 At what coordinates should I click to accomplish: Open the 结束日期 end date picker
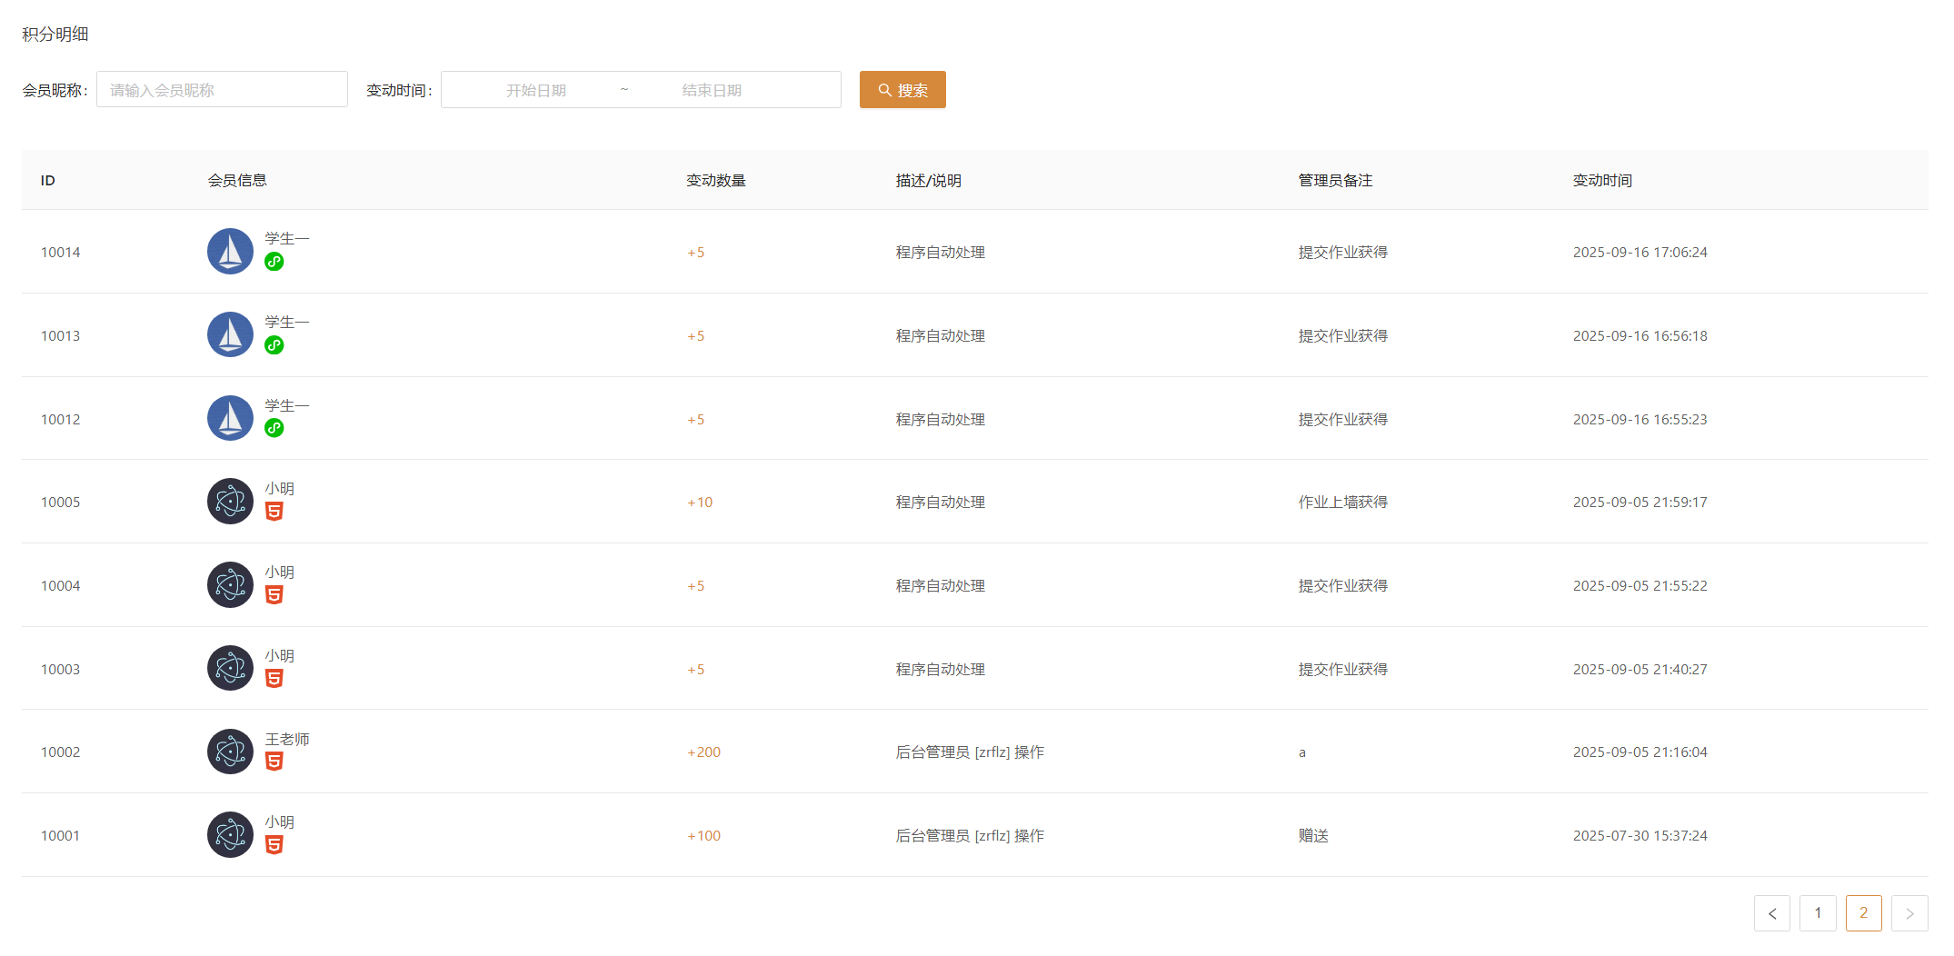pos(712,90)
